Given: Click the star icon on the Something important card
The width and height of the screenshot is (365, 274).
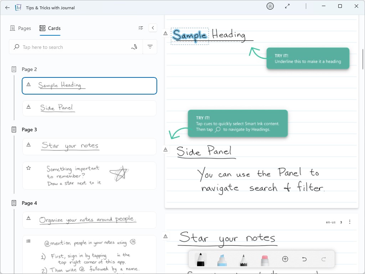Looking at the screenshot, I should point(29,168).
